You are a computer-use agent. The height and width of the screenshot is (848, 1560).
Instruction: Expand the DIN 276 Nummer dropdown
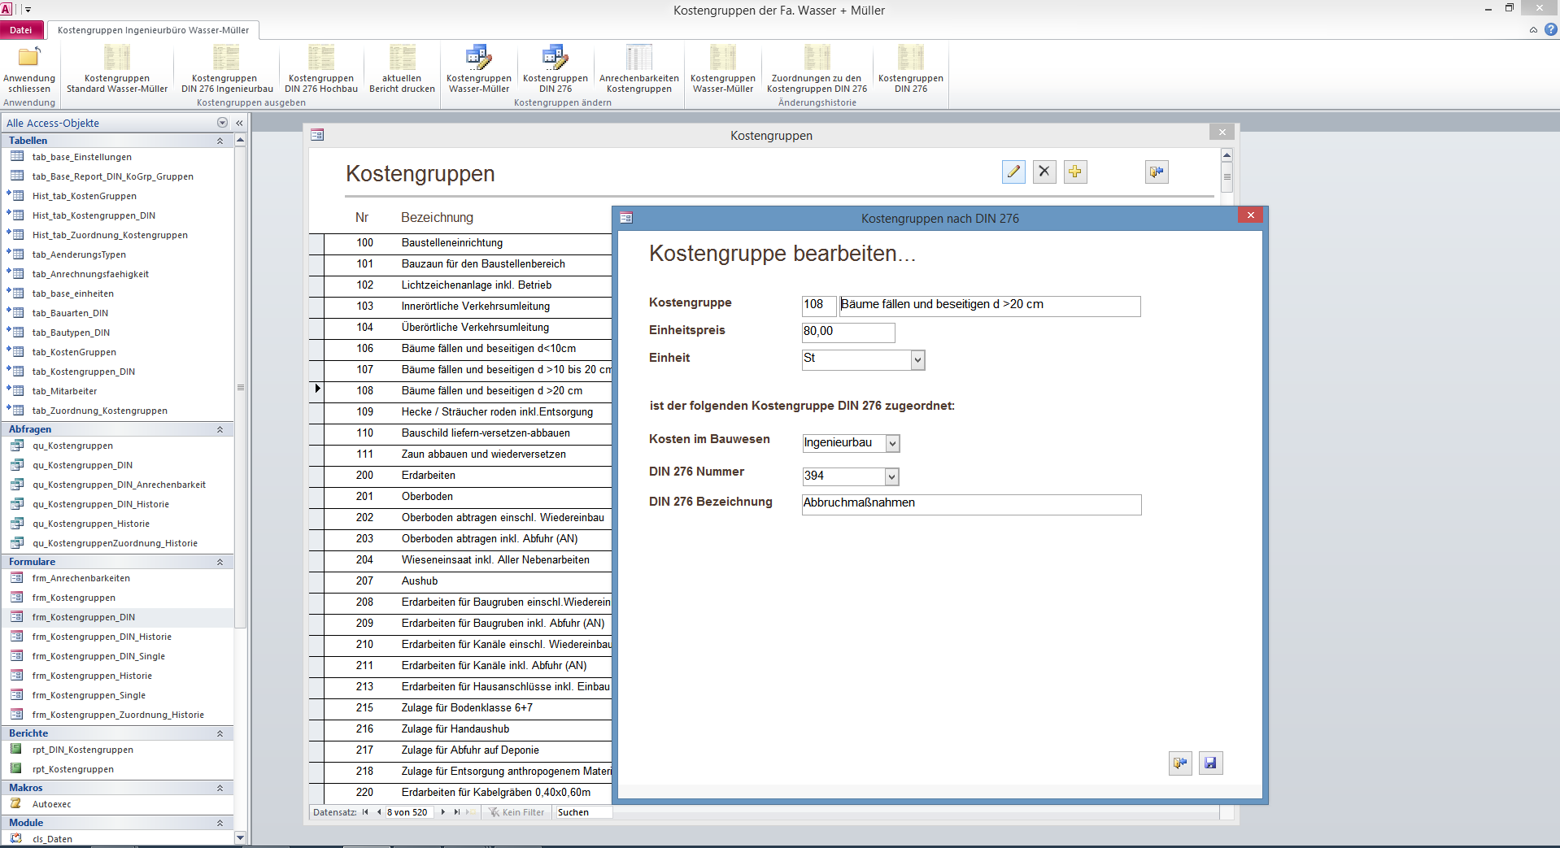(x=891, y=476)
